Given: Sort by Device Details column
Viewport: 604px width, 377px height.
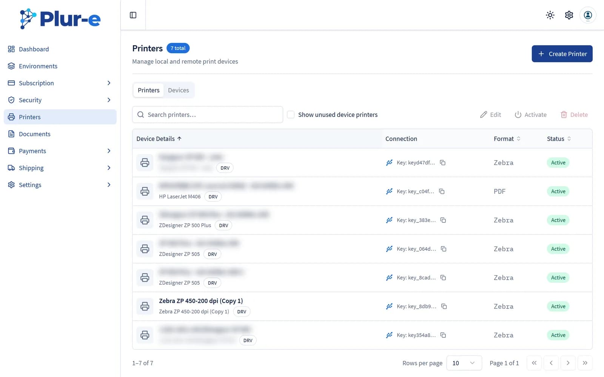Looking at the screenshot, I should click(159, 139).
